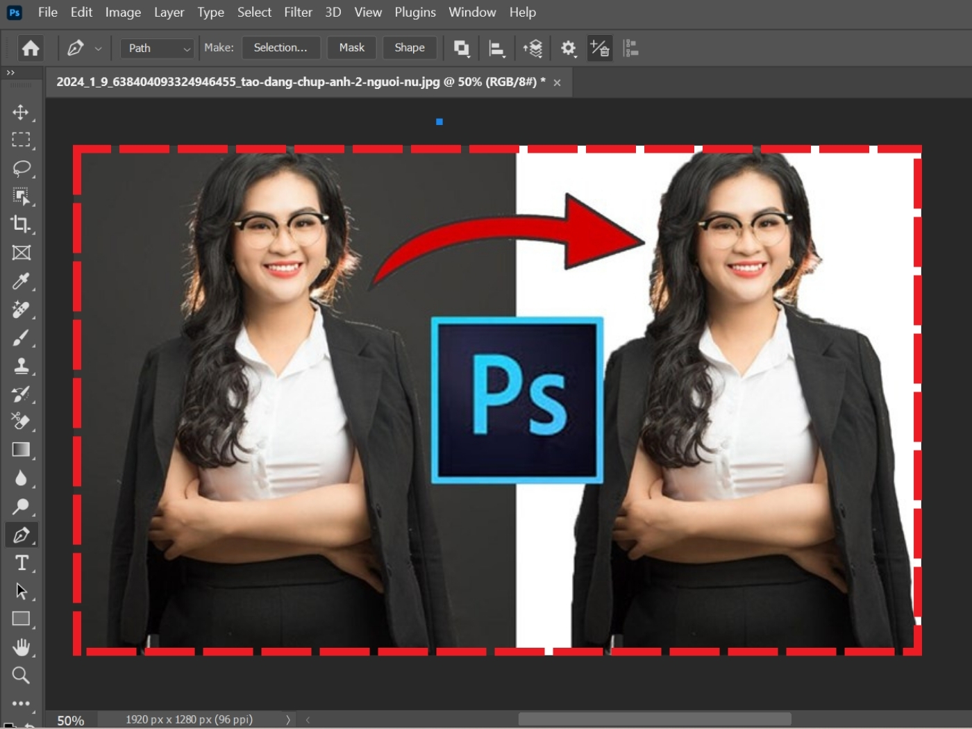The width and height of the screenshot is (972, 729).
Task: Open the Path operations icon
Action: tap(462, 48)
